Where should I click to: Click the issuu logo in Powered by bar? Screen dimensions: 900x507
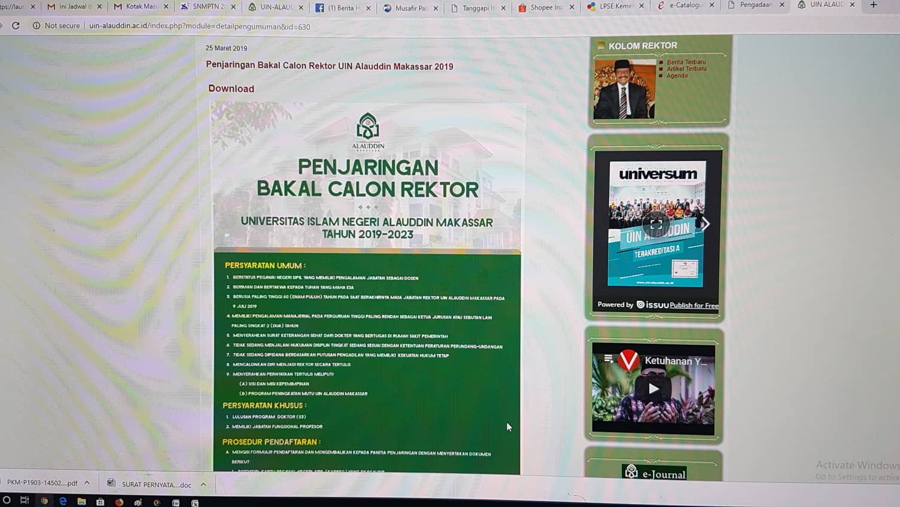(x=652, y=304)
